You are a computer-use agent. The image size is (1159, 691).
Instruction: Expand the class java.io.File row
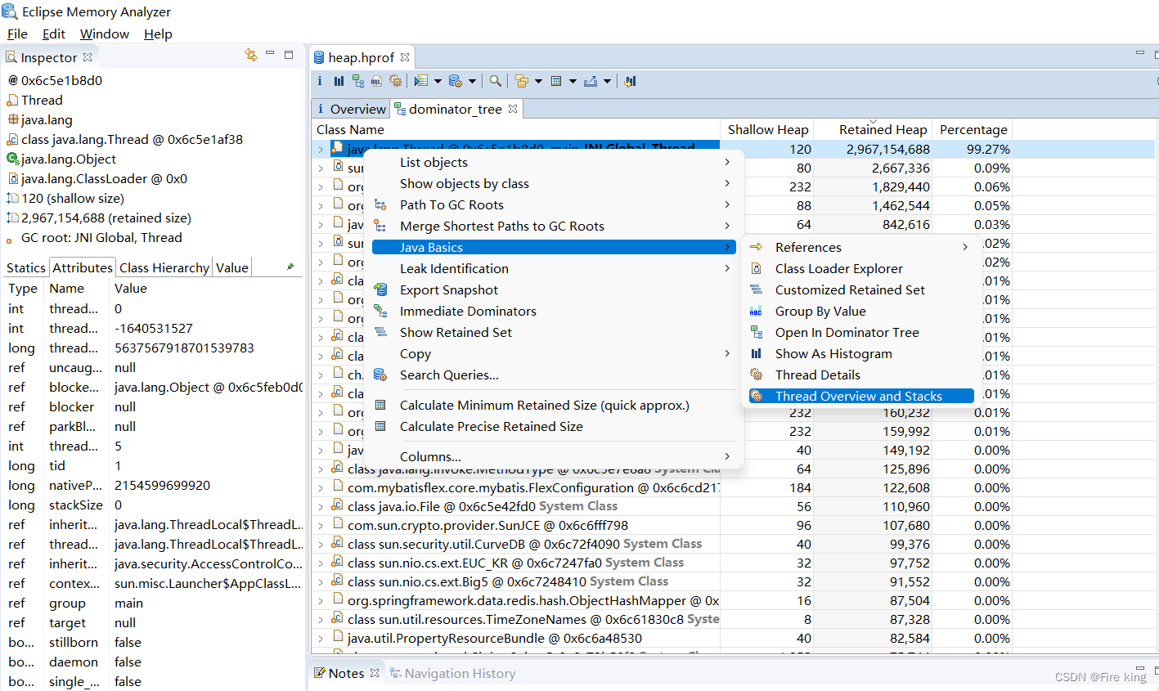pos(321,507)
